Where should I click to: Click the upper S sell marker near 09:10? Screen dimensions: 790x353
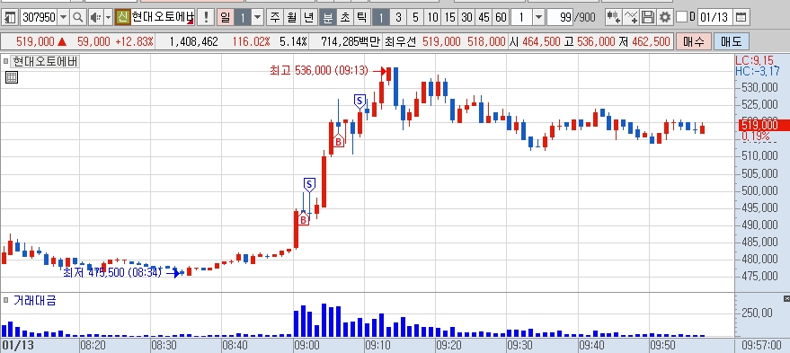point(359,101)
